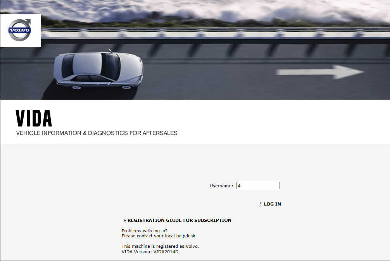Click the 'Problems with log in?' text

pos(145,231)
